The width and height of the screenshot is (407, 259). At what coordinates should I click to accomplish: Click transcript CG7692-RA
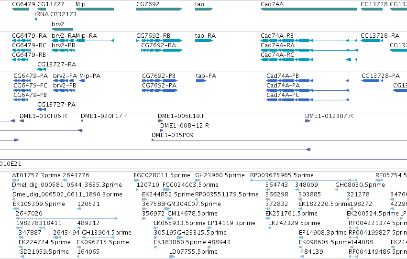(162, 50)
